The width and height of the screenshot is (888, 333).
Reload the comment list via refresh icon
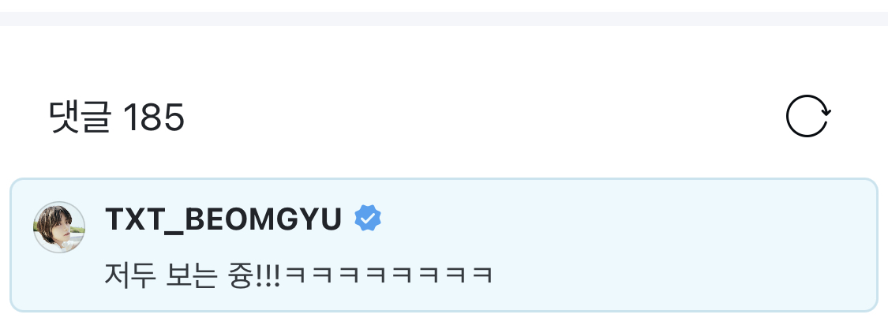click(807, 116)
